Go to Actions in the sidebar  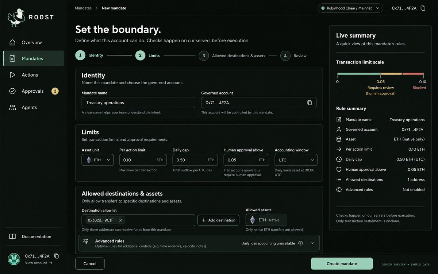33,75
